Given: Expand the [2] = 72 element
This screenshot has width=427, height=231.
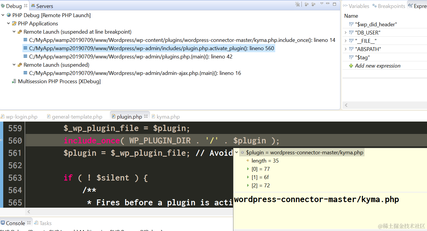Looking at the screenshot, I should pyautogui.click(x=248, y=186).
